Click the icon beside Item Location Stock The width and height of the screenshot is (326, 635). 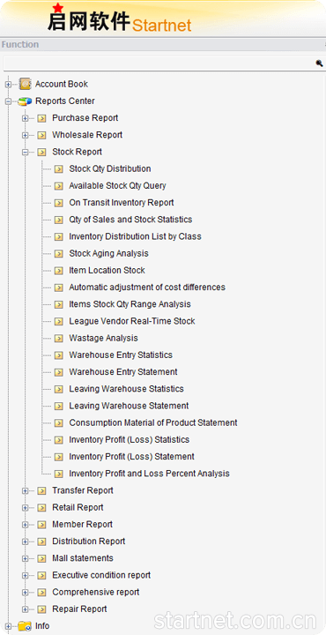pyautogui.click(x=59, y=271)
